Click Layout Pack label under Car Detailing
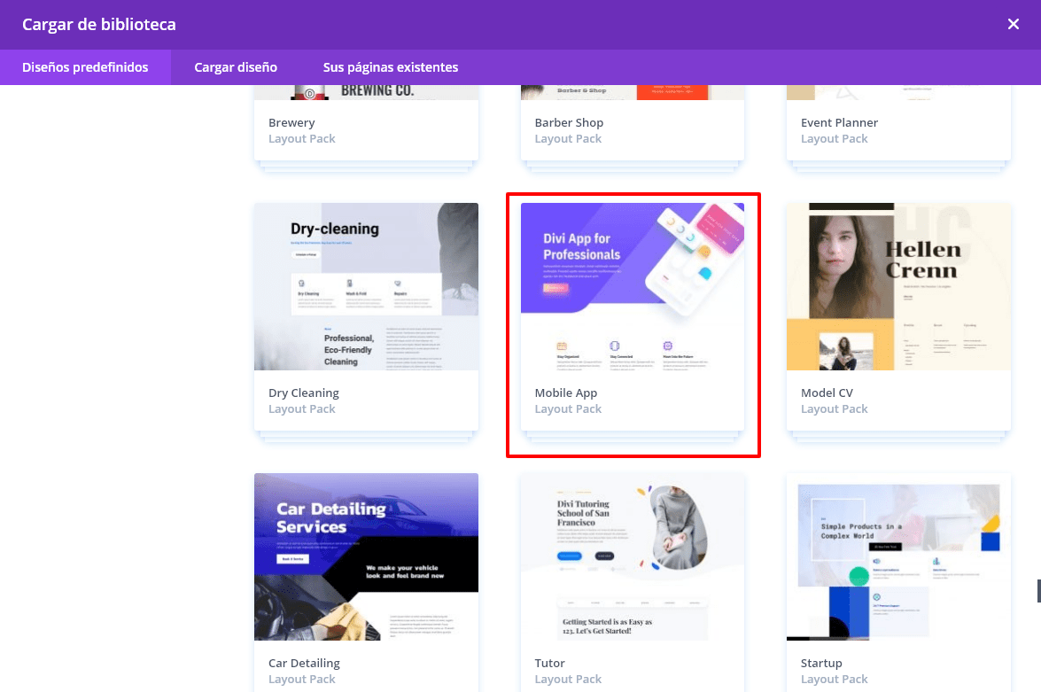Viewport: 1041px width, 692px height. point(302,680)
